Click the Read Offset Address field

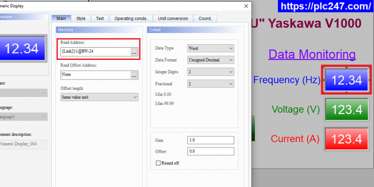[96, 75]
